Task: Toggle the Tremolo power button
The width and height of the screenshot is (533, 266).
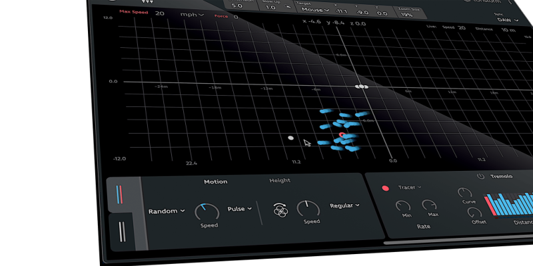Action: (480, 176)
